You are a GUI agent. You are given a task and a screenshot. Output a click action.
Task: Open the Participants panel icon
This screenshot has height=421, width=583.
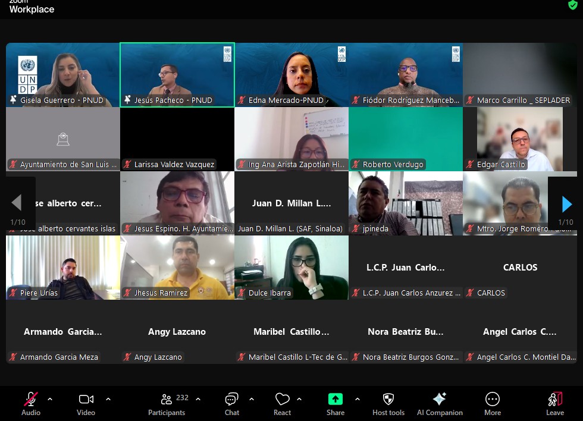(166, 399)
